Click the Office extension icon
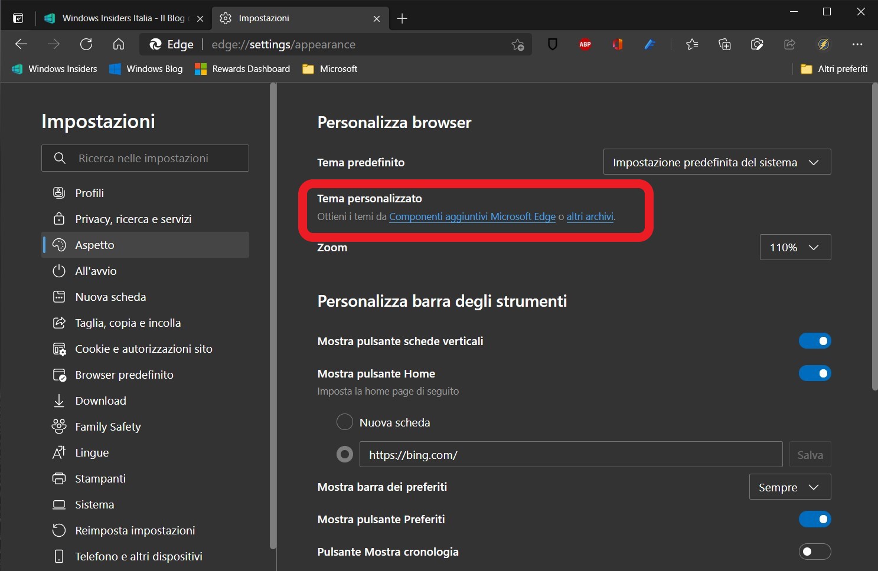The image size is (878, 571). tap(618, 44)
